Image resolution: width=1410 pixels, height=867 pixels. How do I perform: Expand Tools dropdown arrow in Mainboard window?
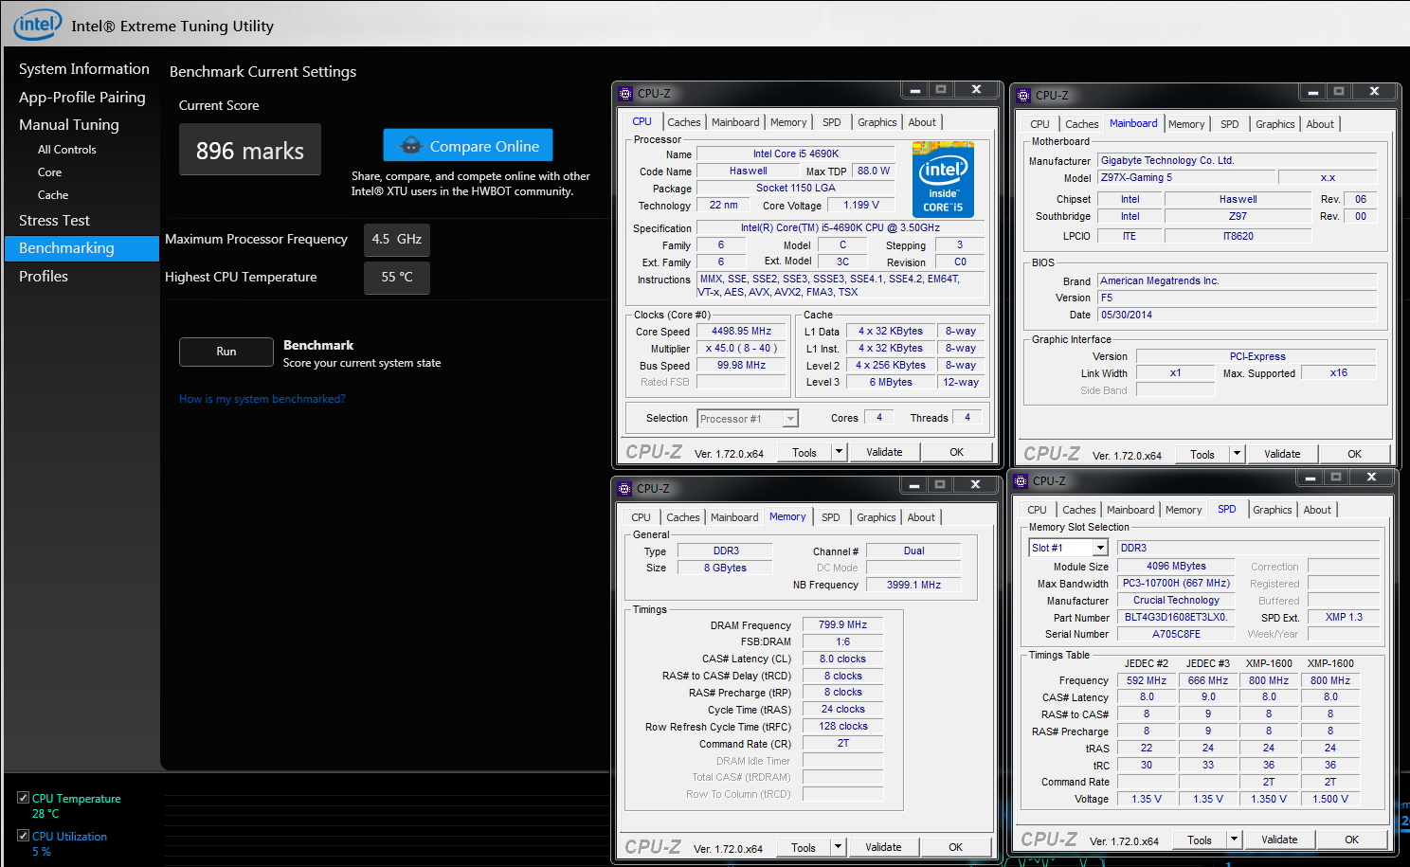pyautogui.click(x=1237, y=454)
